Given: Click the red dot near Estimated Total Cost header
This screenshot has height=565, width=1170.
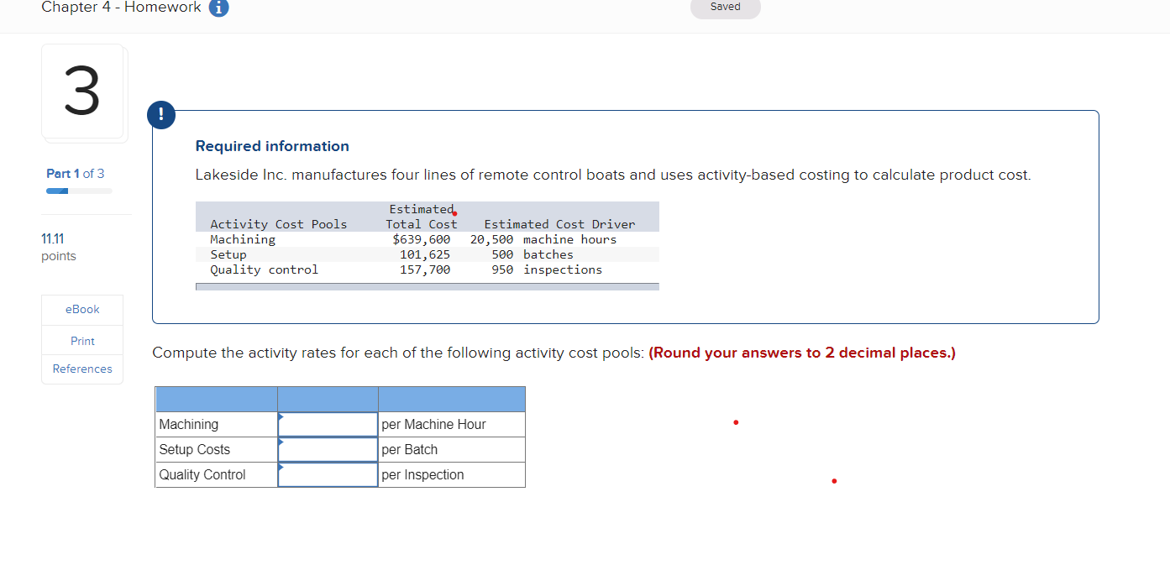Looking at the screenshot, I should [454, 213].
